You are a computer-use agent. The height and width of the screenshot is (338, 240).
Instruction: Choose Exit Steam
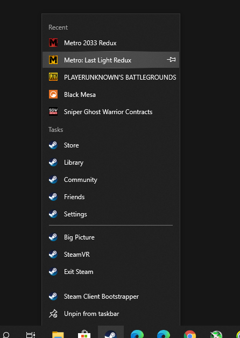[x=111, y=272]
